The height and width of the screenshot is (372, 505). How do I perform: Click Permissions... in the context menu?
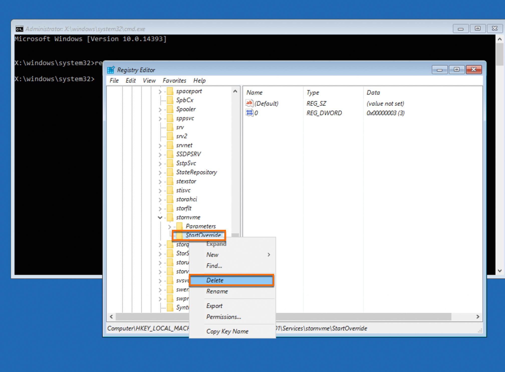click(x=224, y=317)
